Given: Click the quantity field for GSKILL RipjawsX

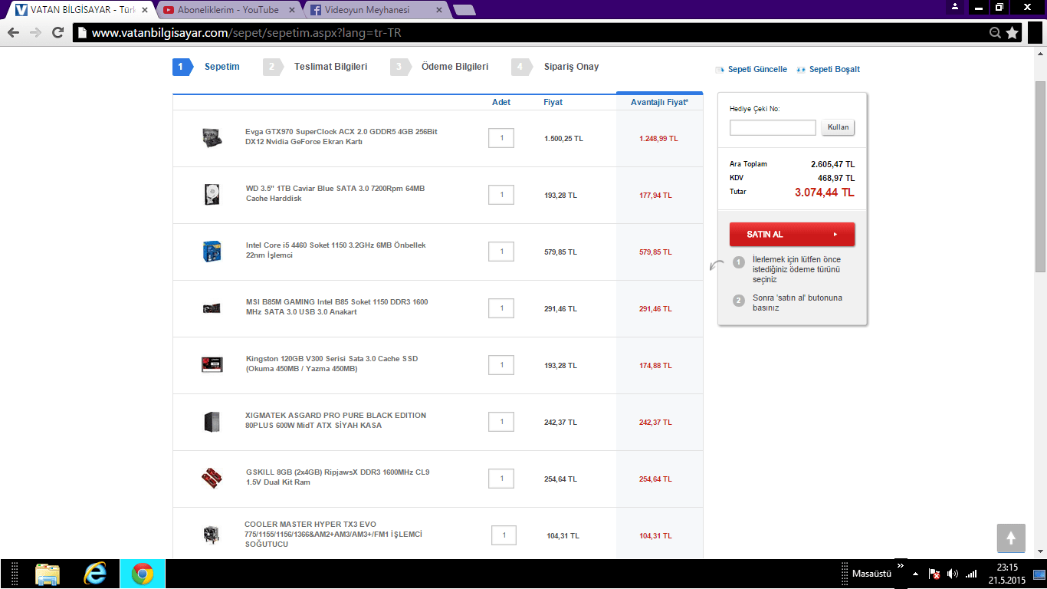Looking at the screenshot, I should 501,479.
